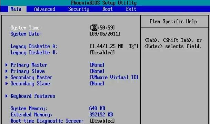This screenshot has height=124, width=210.
Task: Select the System Time label
Action: 26,28
